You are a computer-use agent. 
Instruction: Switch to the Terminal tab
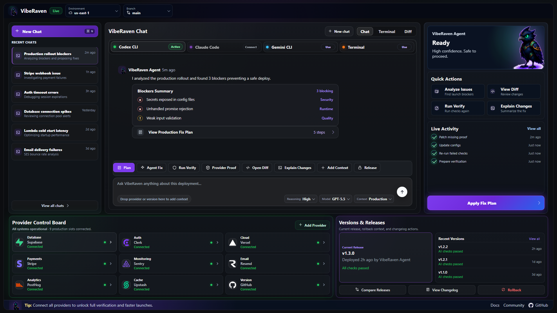(386, 32)
